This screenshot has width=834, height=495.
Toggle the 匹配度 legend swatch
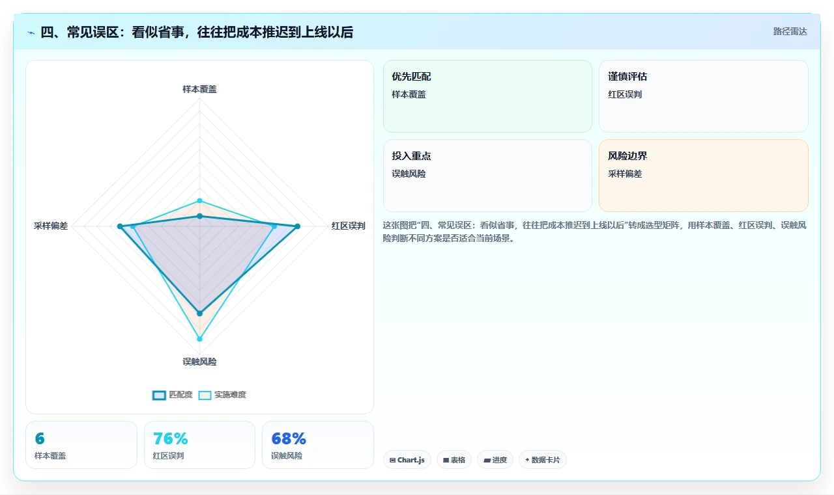click(160, 395)
